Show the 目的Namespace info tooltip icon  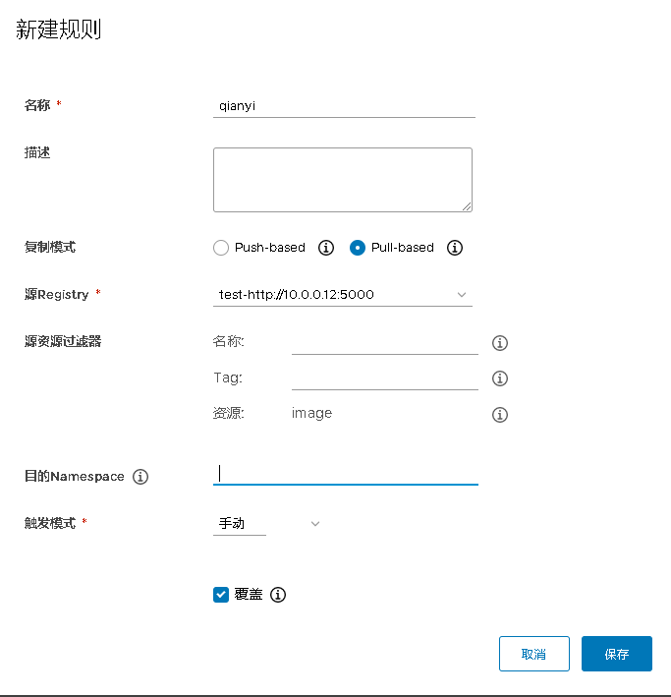140,477
